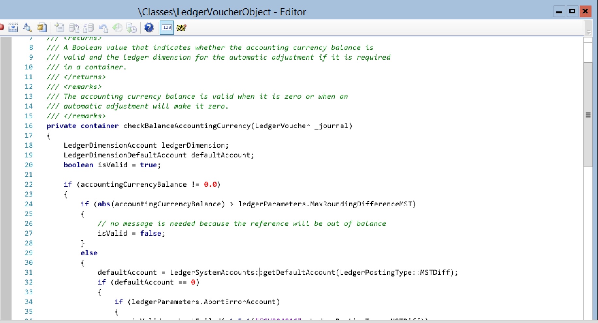Click the new document icon with plus
The height and width of the screenshot is (323, 598).
pyautogui.click(x=59, y=28)
